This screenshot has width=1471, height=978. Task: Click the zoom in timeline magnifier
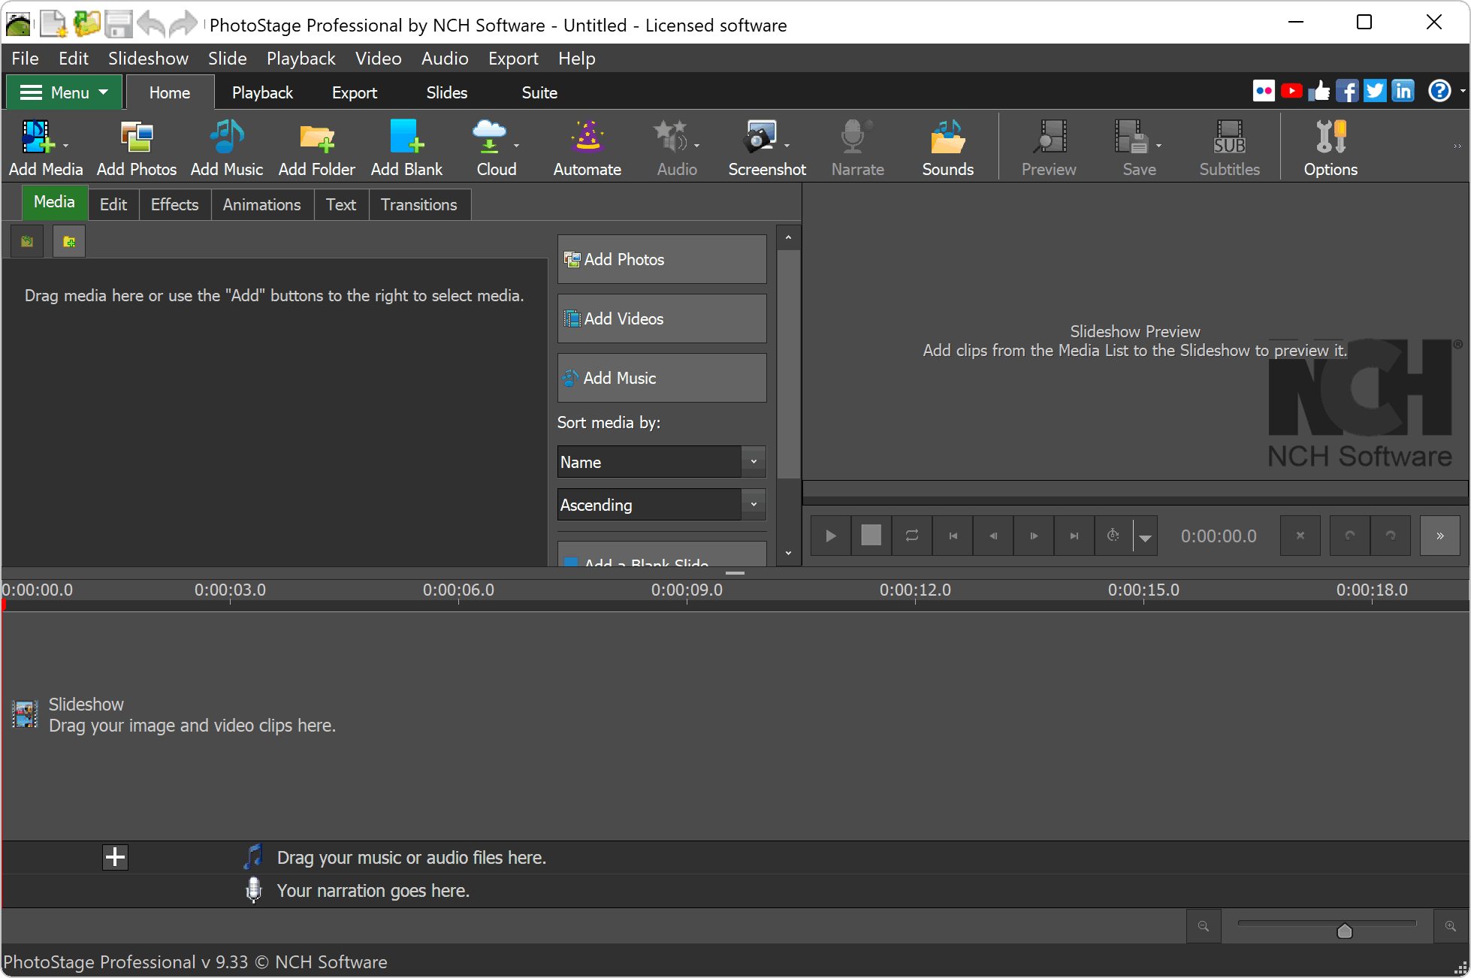(1451, 926)
